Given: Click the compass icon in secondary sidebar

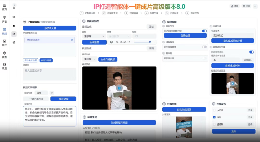Looking at the screenshot, I should (14, 26).
